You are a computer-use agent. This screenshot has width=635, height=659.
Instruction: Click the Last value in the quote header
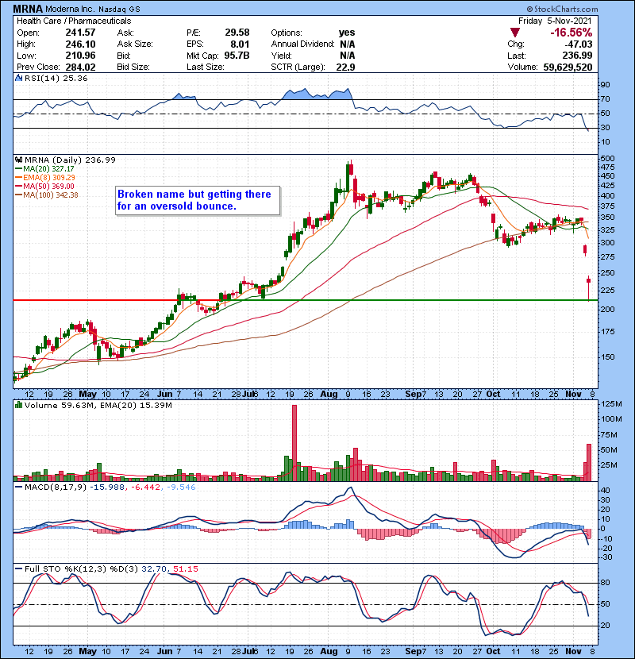(x=577, y=56)
